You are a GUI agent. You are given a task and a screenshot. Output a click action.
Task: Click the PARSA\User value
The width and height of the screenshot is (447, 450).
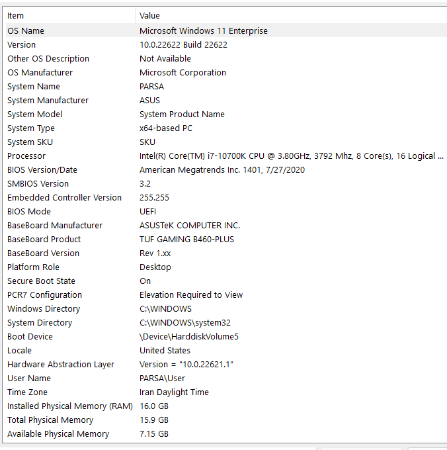162,379
